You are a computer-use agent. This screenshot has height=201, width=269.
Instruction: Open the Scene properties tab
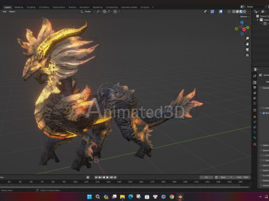click(x=254, y=98)
